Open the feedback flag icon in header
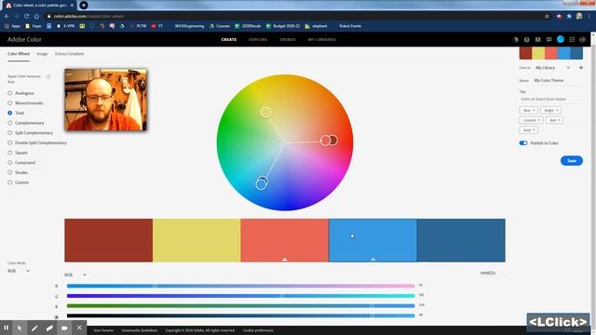This screenshot has width=596, height=335. point(538,39)
